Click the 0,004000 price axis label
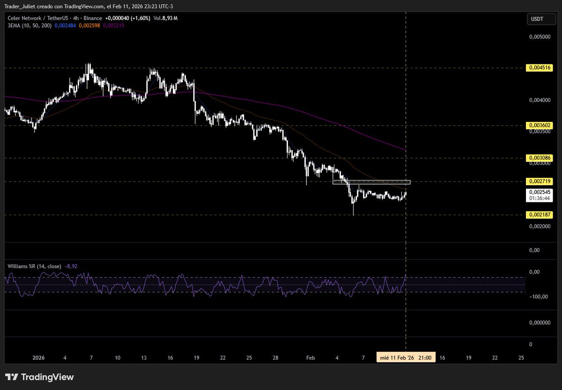The image size is (562, 390). click(x=540, y=100)
